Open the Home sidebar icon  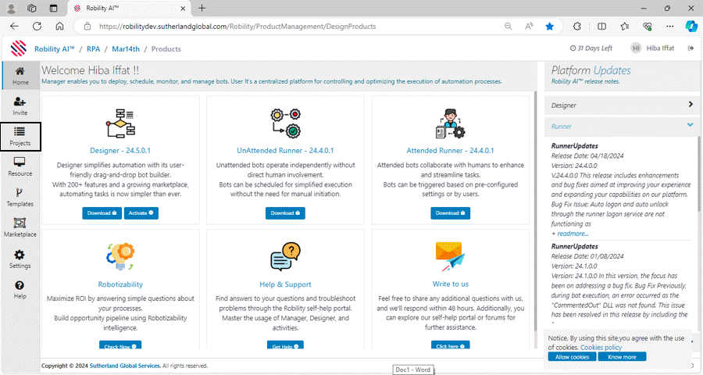(x=20, y=75)
